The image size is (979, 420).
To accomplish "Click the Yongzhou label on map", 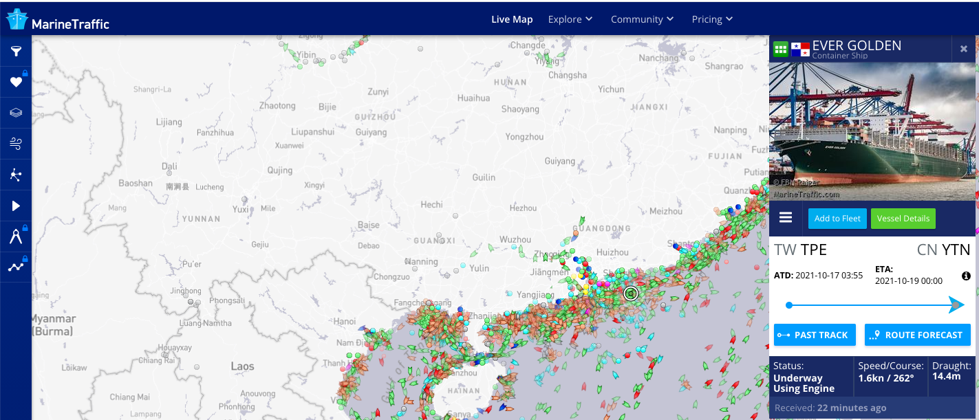I will (x=524, y=136).
